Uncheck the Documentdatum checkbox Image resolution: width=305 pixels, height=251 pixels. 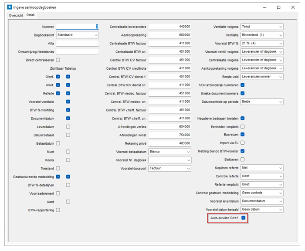68,118
